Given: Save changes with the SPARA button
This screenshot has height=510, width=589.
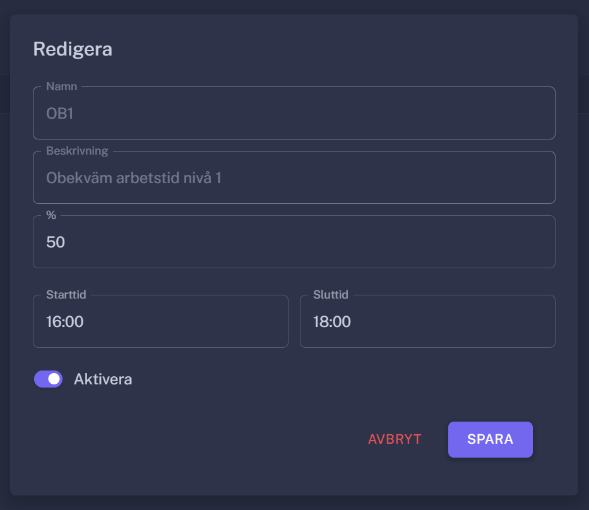Looking at the screenshot, I should pos(490,439).
